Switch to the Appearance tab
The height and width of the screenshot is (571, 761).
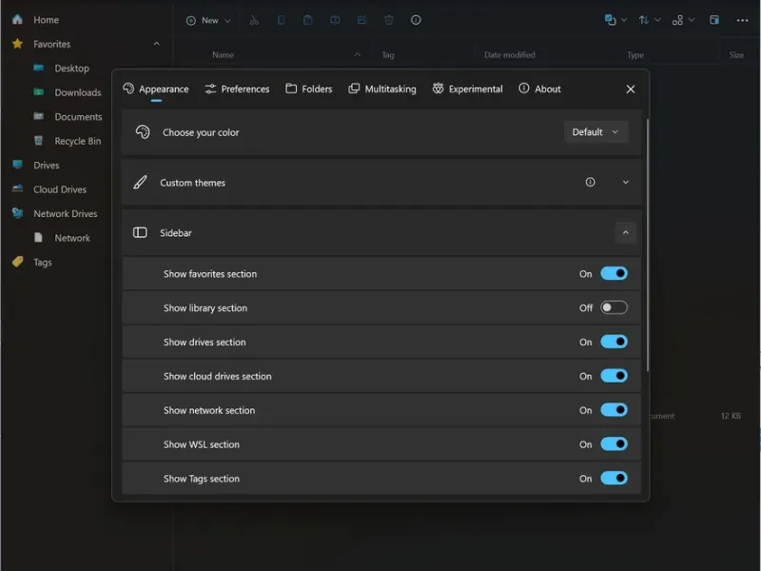(x=156, y=89)
